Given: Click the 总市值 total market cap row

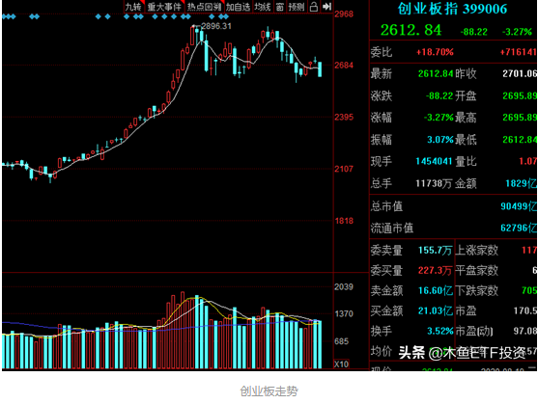Looking at the screenshot, I should [x=453, y=206].
